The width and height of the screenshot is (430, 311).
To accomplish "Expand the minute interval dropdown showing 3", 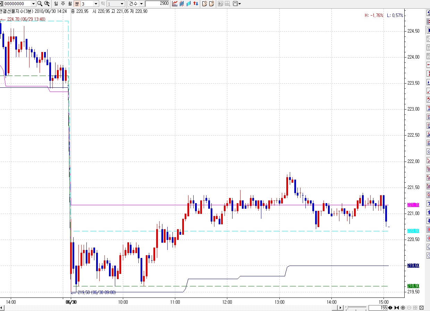I will [95, 4].
